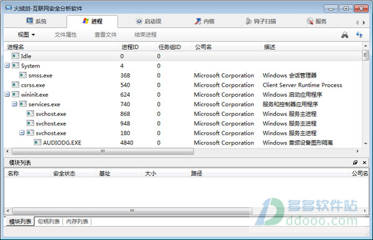Click the csrss.exe process icon
Image resolution: width=373 pixels, height=240 pixels.
[16, 85]
